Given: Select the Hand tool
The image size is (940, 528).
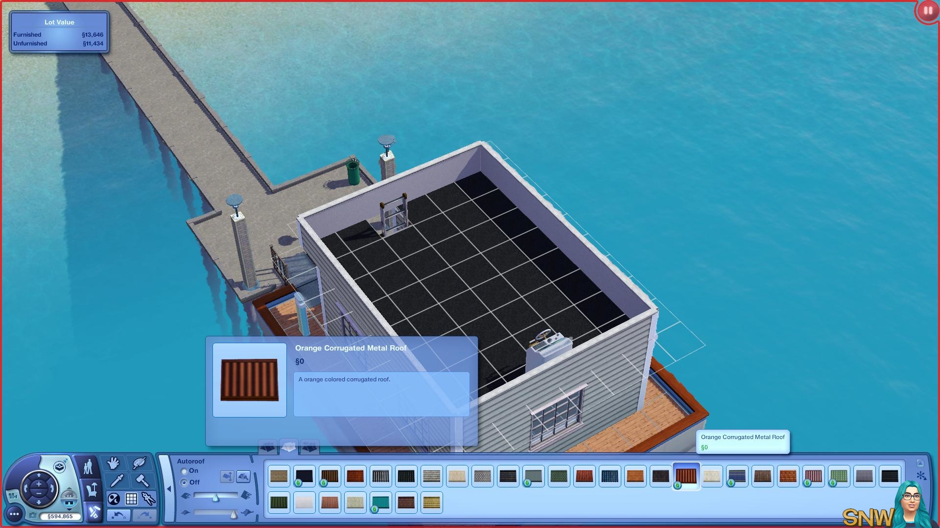Looking at the screenshot, I should click(x=114, y=462).
